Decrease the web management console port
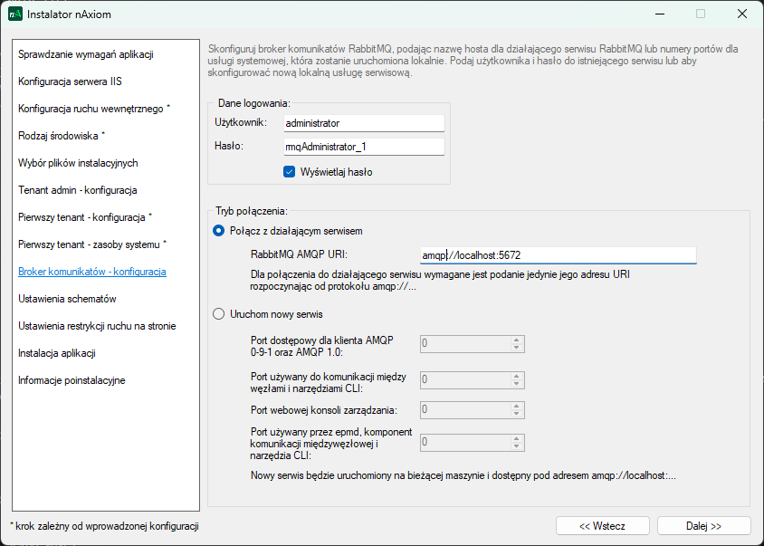The width and height of the screenshot is (764, 546). coord(517,414)
